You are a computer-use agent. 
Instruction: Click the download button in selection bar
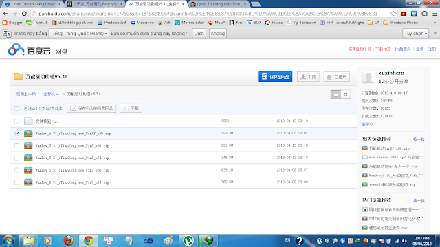[x=131, y=108]
